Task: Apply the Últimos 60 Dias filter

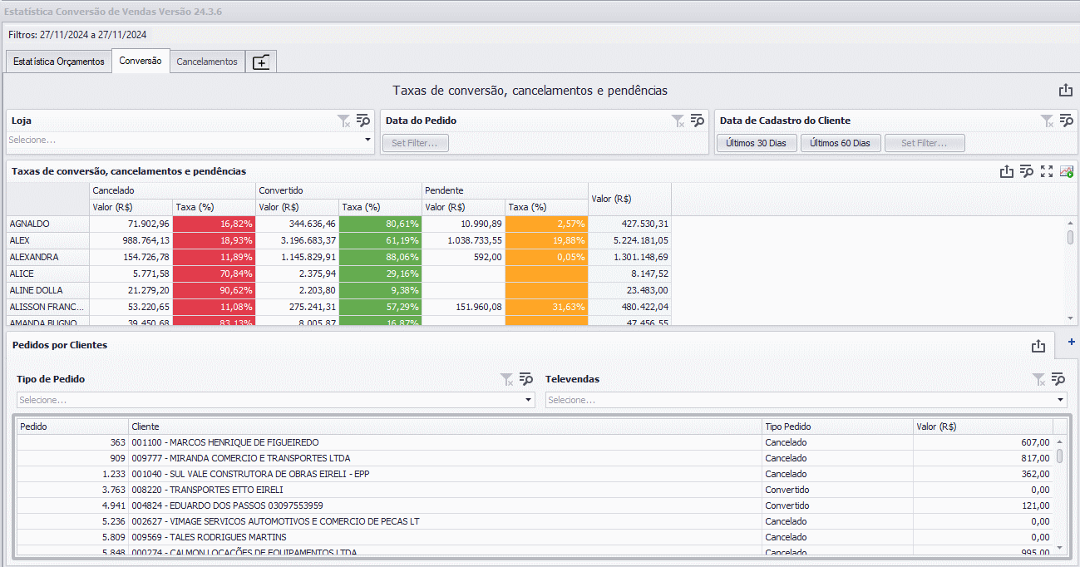Action: [840, 143]
